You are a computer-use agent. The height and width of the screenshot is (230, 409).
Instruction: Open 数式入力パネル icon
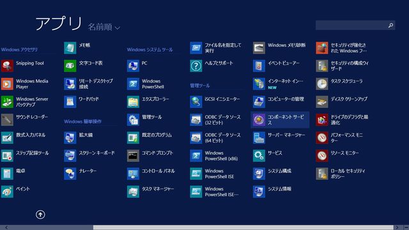pos(7,138)
